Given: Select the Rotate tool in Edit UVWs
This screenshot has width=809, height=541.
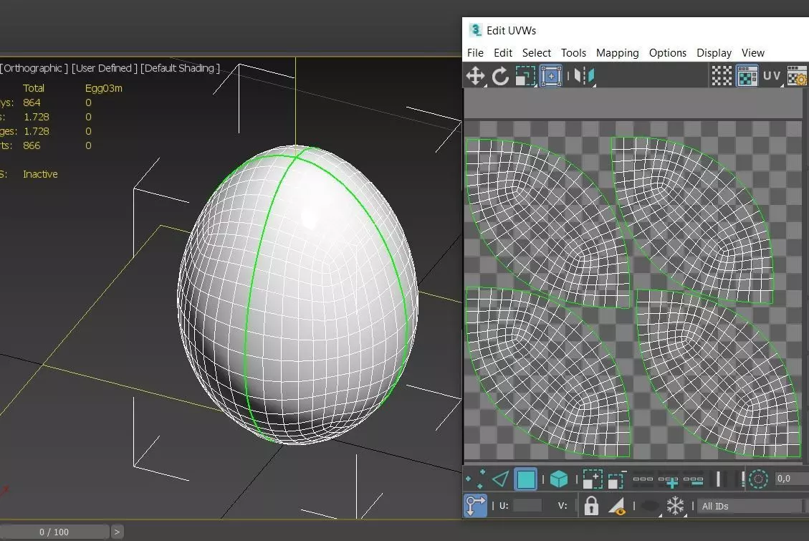Looking at the screenshot, I should (x=500, y=77).
